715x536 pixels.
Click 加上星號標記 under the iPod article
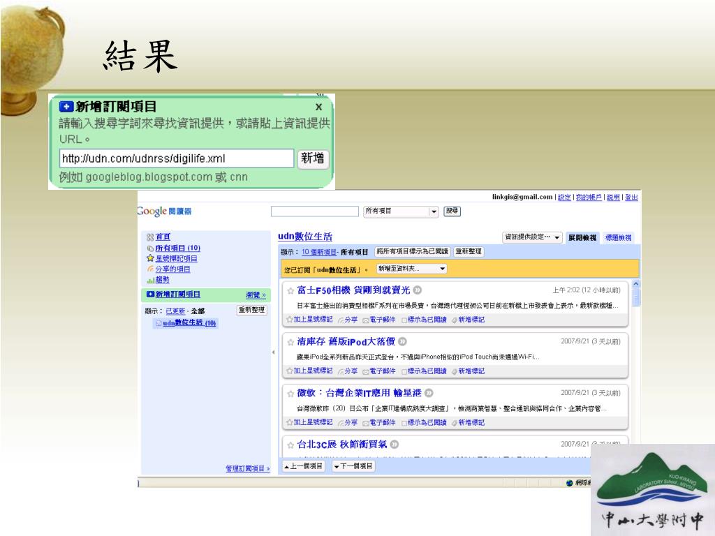[309, 371]
